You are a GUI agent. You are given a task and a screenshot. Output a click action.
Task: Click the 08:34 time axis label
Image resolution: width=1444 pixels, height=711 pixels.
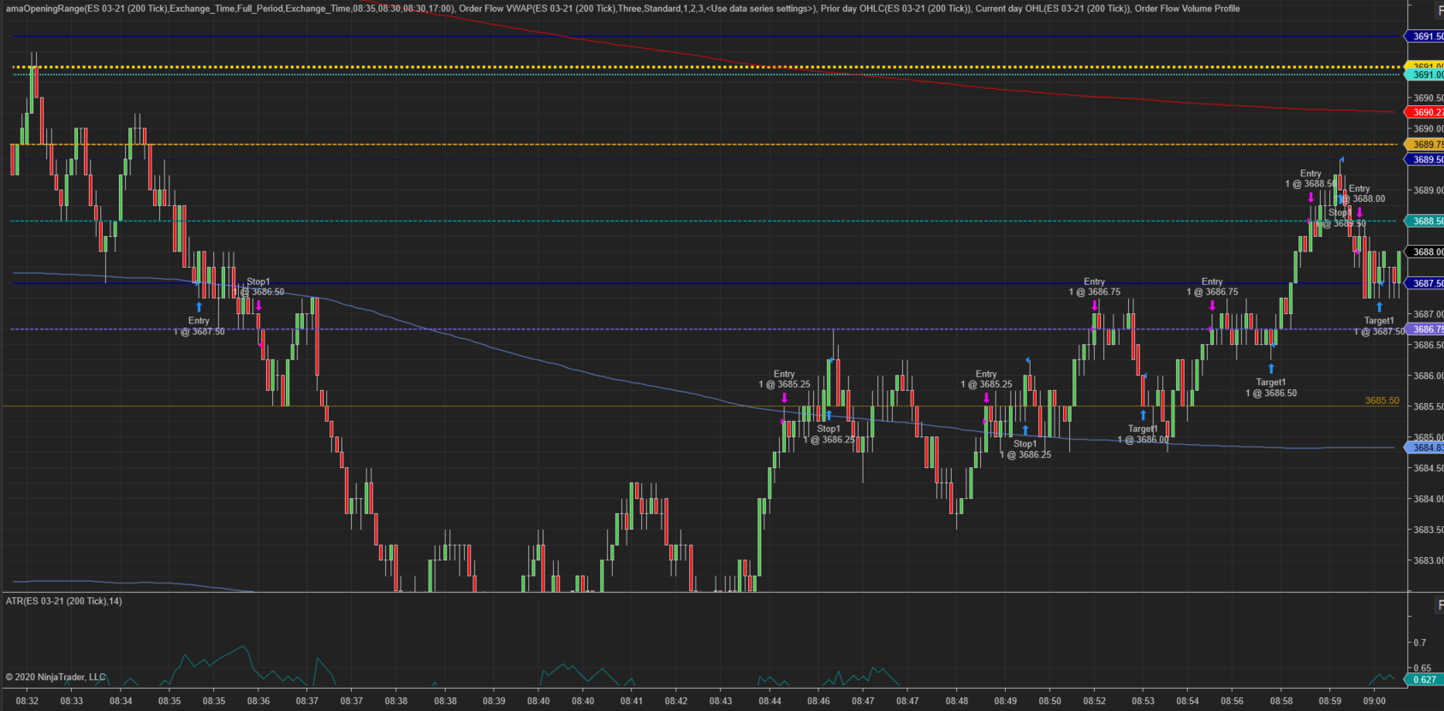(121, 701)
